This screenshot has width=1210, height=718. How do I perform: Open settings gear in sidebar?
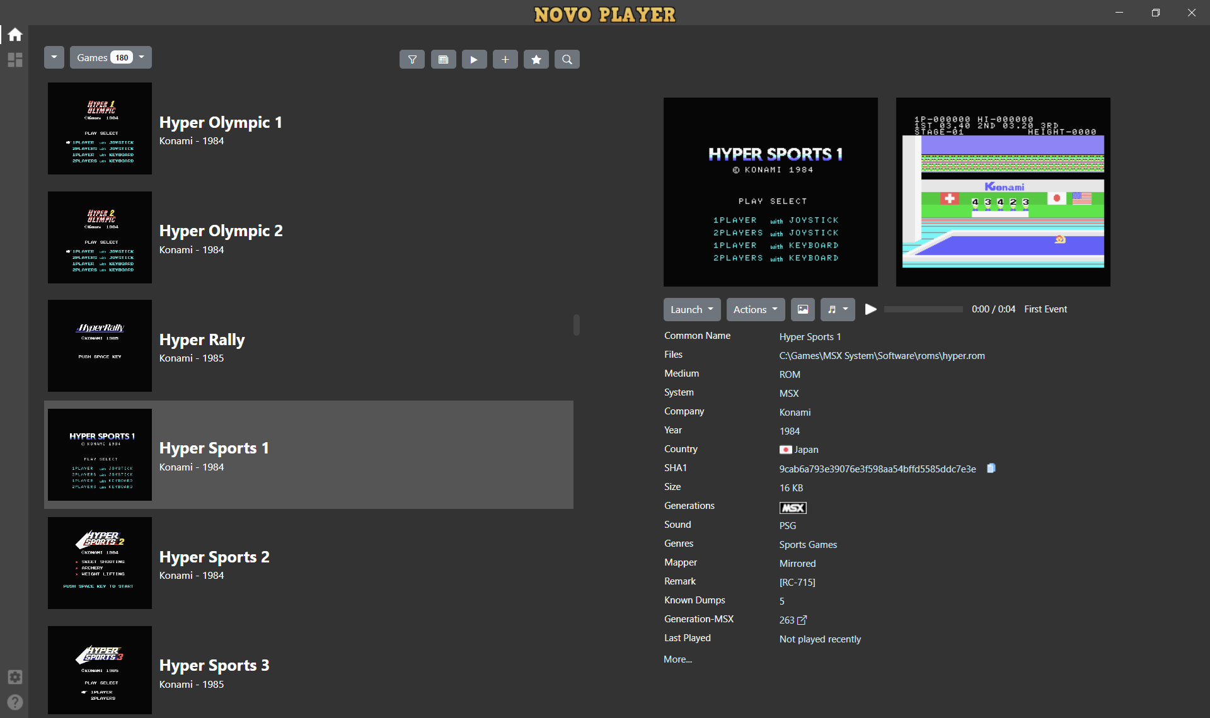[x=15, y=677]
